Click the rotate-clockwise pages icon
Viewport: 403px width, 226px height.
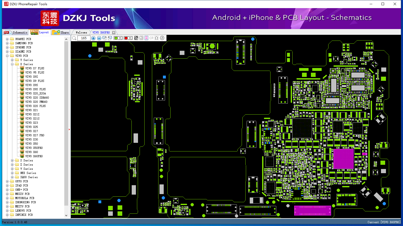click(104, 38)
